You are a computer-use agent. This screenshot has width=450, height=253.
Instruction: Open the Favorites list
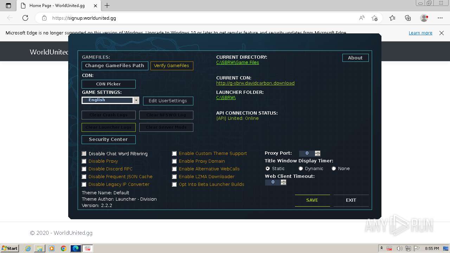[x=392, y=18]
